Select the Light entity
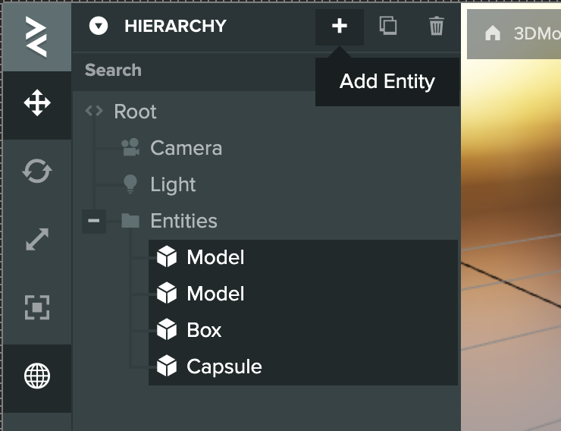This screenshot has height=431, width=561. pos(173,184)
